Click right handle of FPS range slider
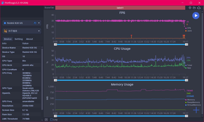 coord(186,45)
